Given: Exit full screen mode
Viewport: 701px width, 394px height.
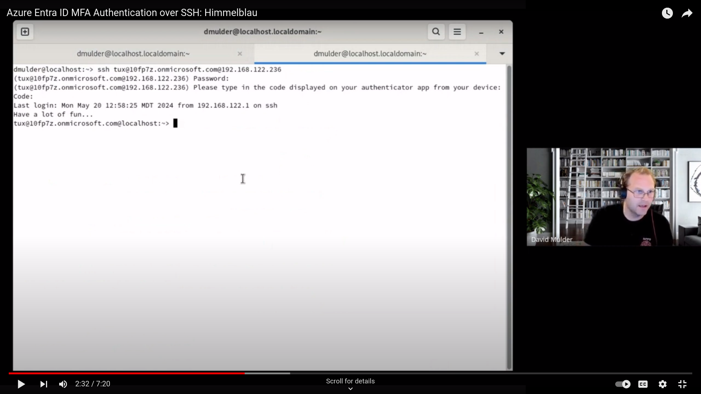Looking at the screenshot, I should pos(682,384).
